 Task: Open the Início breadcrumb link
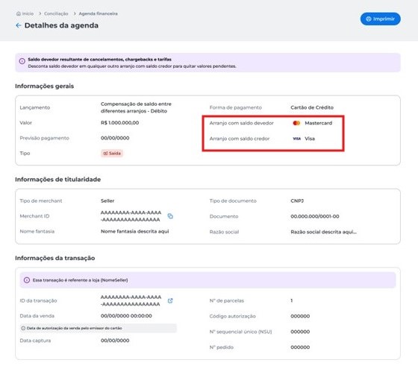coord(28,13)
